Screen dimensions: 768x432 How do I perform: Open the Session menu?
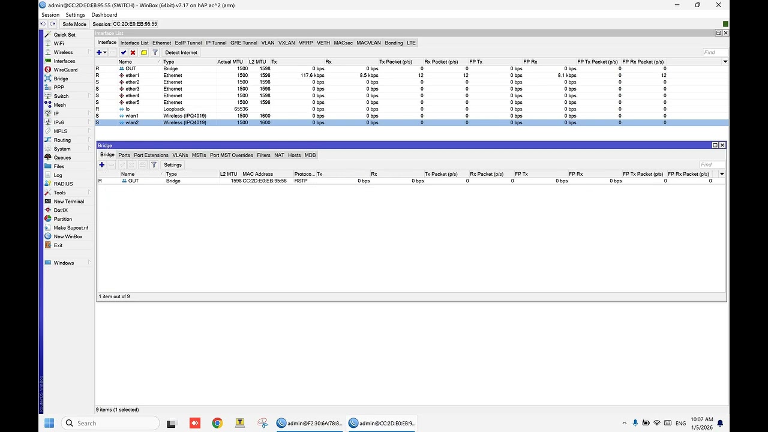(50, 14)
